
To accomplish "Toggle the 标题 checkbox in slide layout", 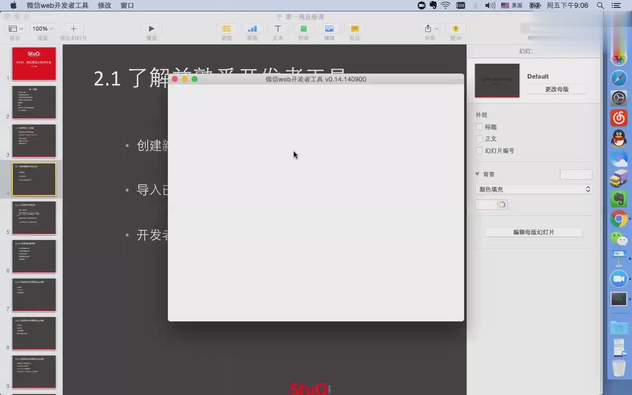I will 479,127.
